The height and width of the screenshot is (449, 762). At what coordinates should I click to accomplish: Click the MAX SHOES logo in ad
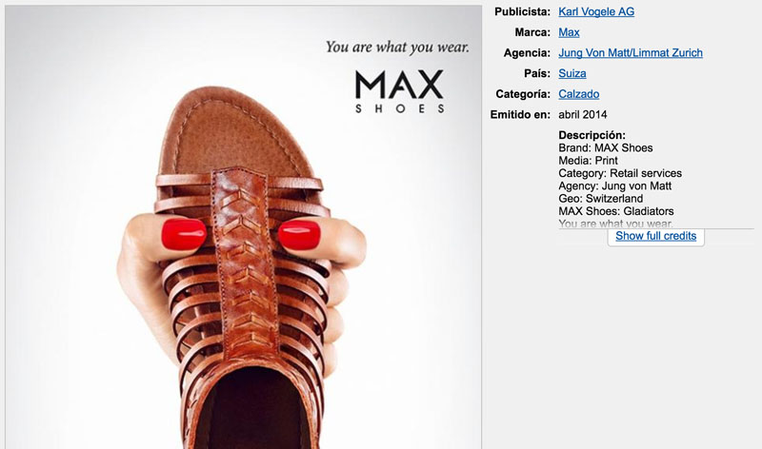click(399, 91)
